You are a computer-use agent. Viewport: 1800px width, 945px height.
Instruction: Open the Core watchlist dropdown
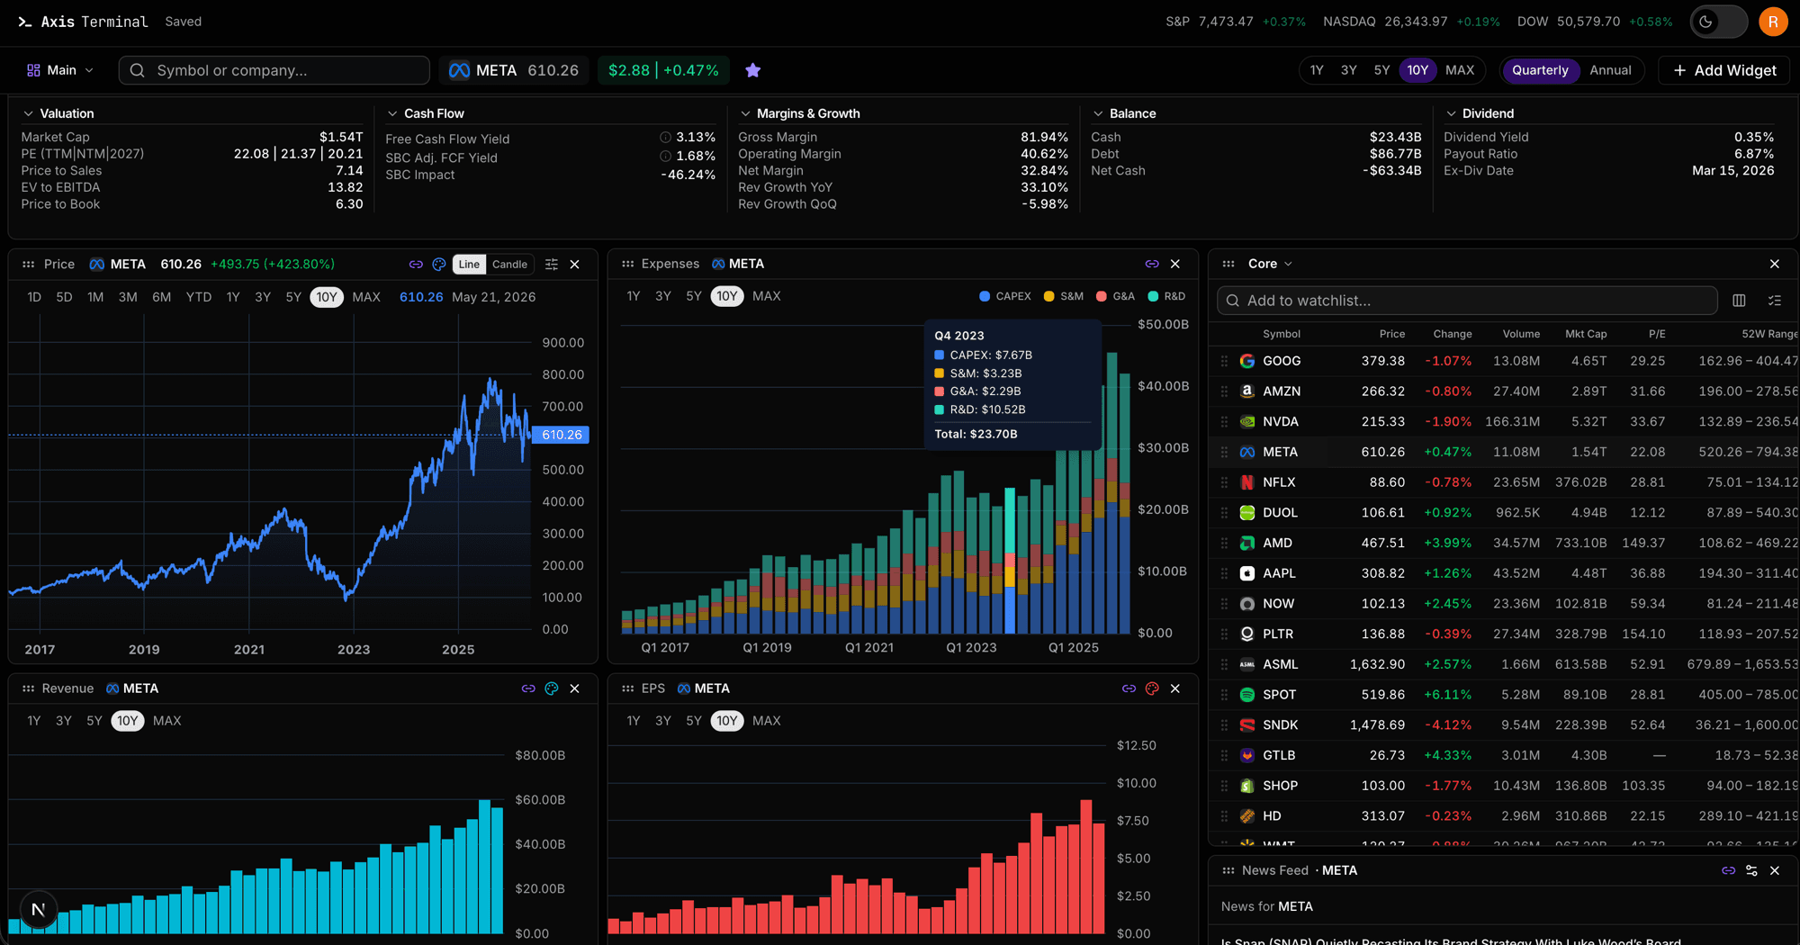(1270, 264)
